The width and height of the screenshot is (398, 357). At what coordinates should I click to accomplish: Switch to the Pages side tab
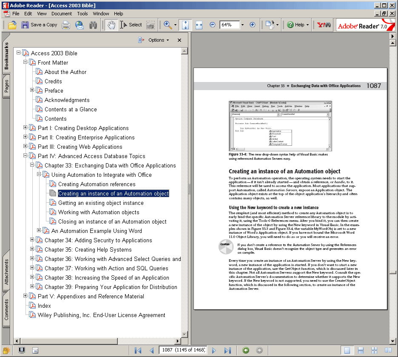point(6,86)
